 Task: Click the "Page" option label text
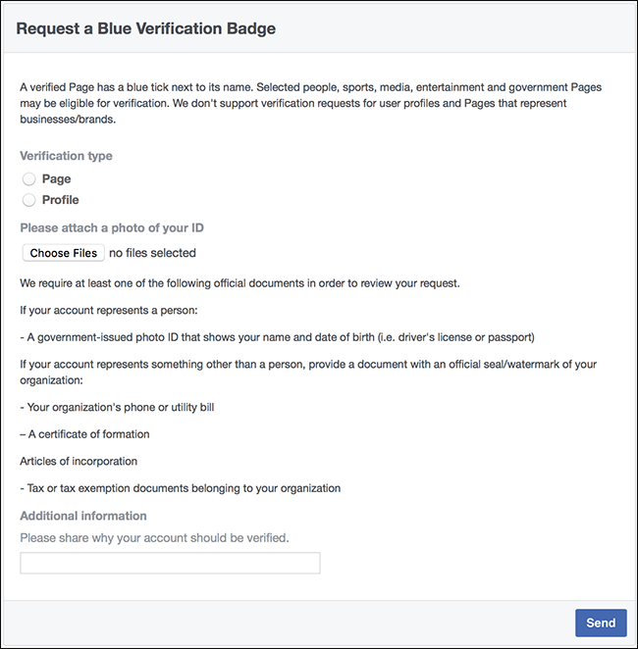click(57, 178)
